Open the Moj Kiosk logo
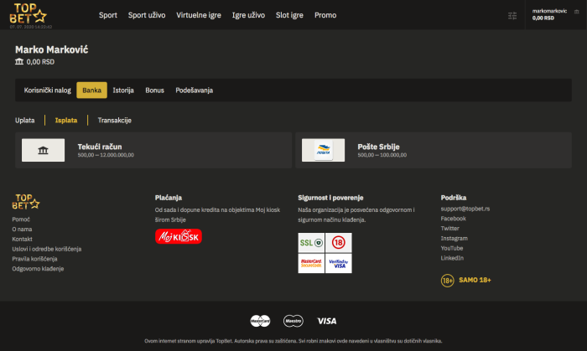This screenshot has width=587, height=351. (x=179, y=236)
